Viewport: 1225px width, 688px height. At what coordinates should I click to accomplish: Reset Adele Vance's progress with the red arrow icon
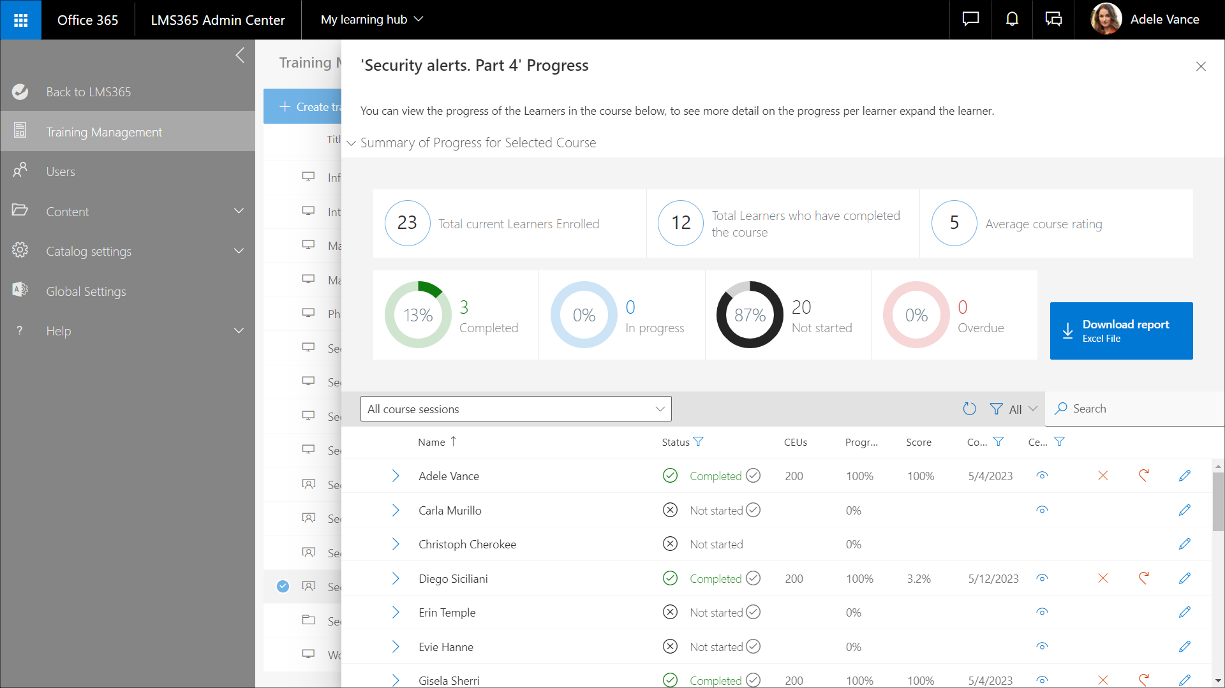(x=1143, y=476)
